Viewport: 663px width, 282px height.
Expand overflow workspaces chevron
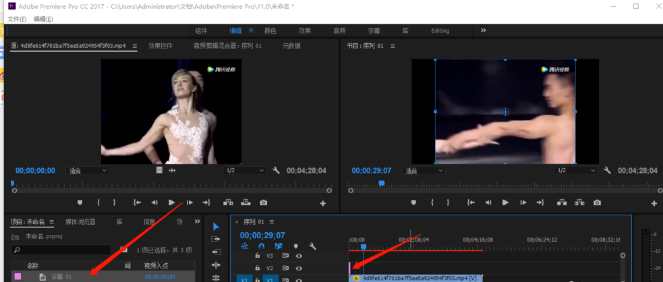[483, 30]
